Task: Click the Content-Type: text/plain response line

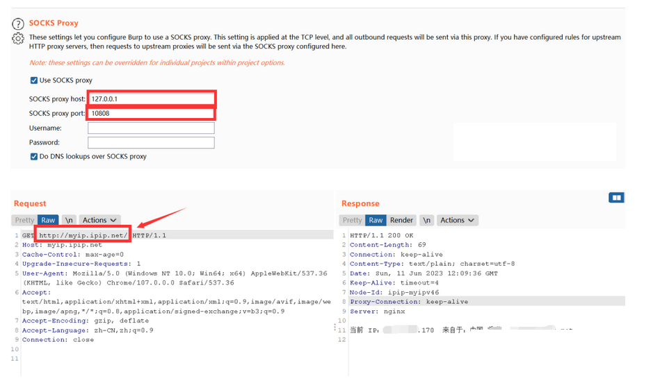Action: [x=433, y=264]
